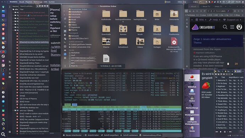Open Downloads folder in Dolphin file view
The width and height of the screenshot is (245, 138).
[x=106, y=30]
